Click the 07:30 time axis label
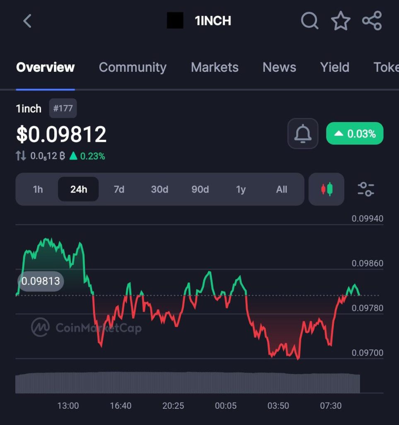Viewport: 399px width, 425px height. [x=331, y=405]
